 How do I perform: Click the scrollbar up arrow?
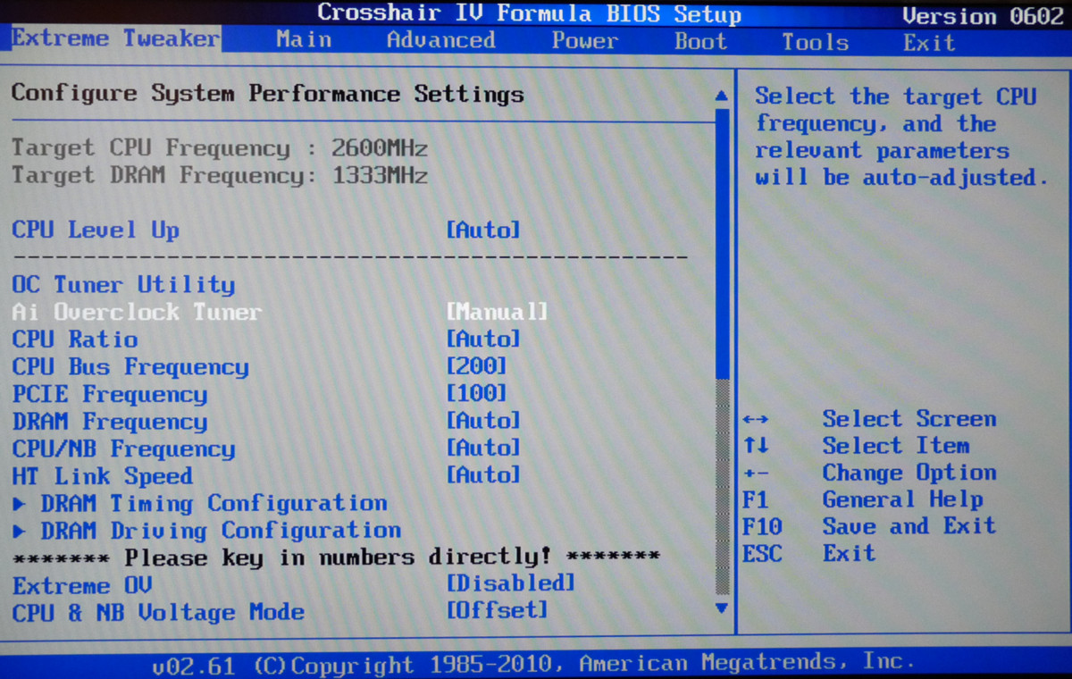(x=722, y=96)
